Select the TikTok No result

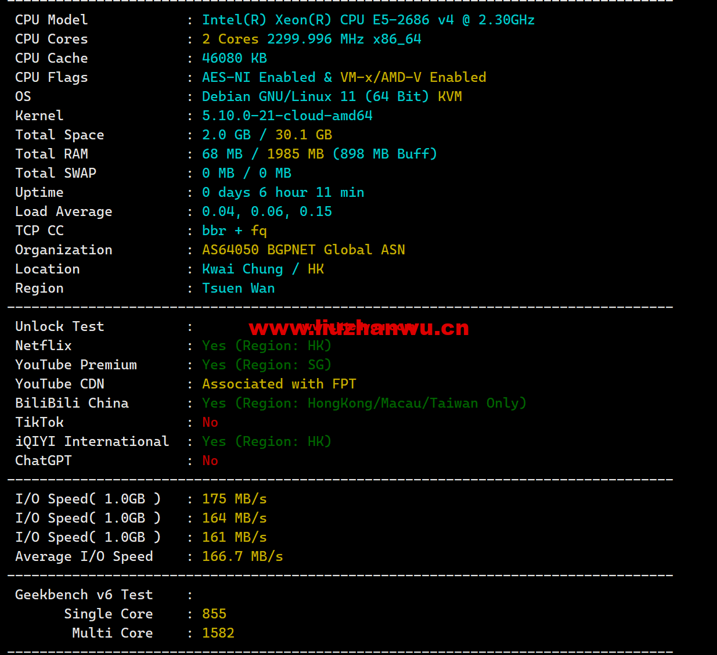click(210, 422)
